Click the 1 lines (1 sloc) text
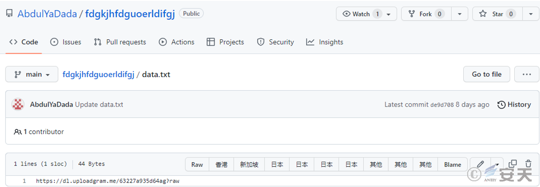 [40, 164]
